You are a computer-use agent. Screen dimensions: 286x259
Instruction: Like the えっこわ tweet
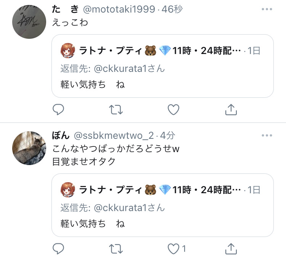tap(174, 110)
